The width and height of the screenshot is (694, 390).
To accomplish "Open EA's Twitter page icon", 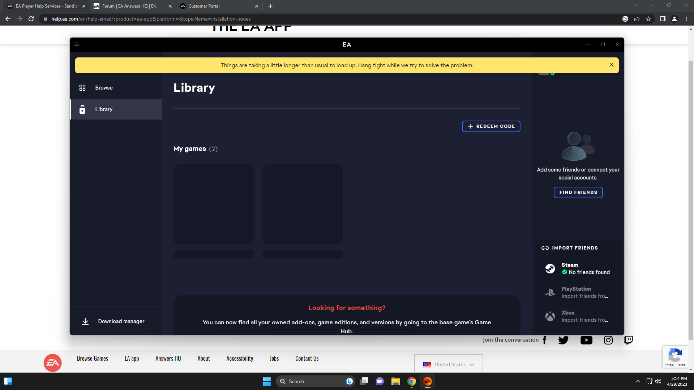I will 563,340.
